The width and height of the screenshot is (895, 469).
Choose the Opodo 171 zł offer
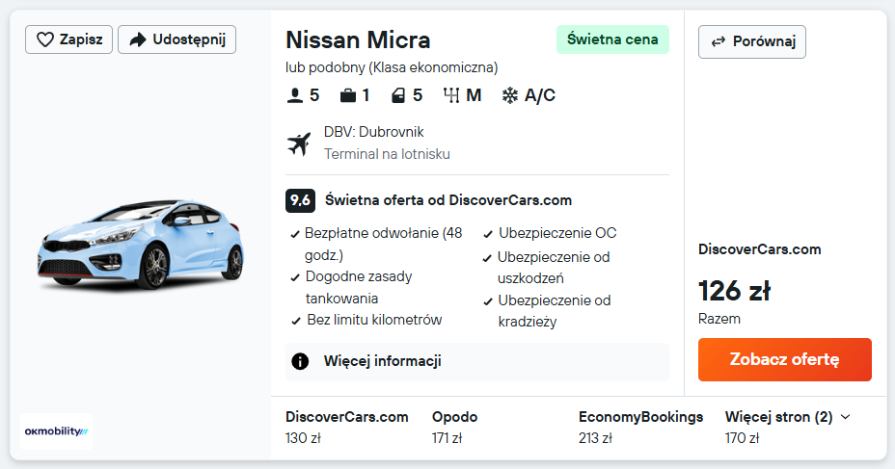[x=454, y=427]
